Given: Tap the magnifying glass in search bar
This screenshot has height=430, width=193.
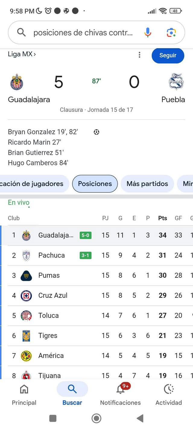Looking at the screenshot, I should tap(21, 32).
